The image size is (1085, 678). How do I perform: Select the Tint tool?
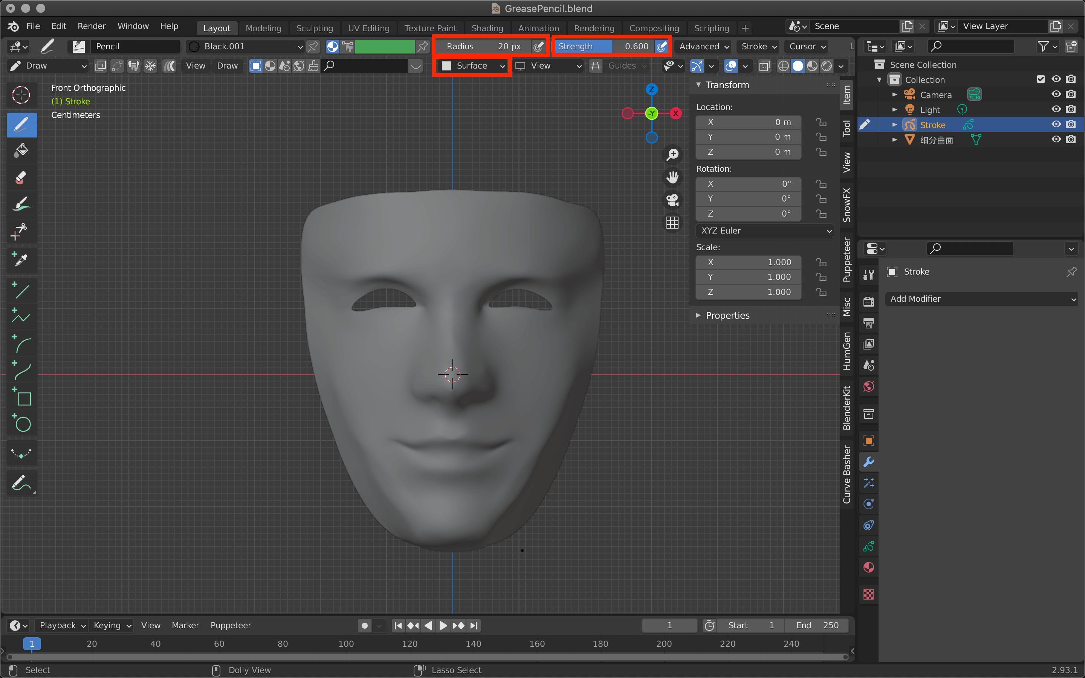21,204
